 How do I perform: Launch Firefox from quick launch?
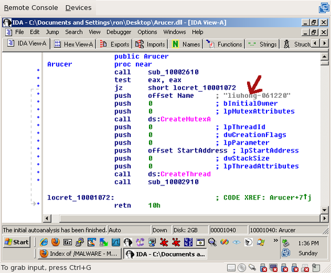pos(55,242)
